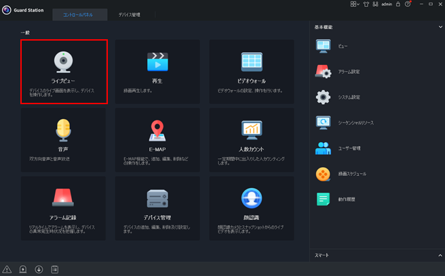Click the task list clipboard icon at bottom
This screenshot has width=445, height=276.
click(54, 269)
